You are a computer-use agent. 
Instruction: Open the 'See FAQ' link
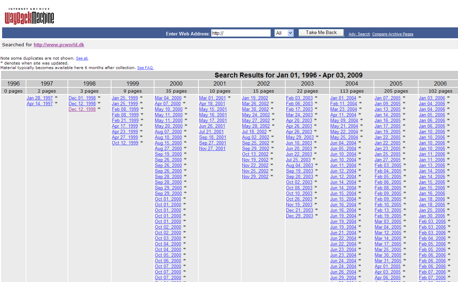pos(145,68)
